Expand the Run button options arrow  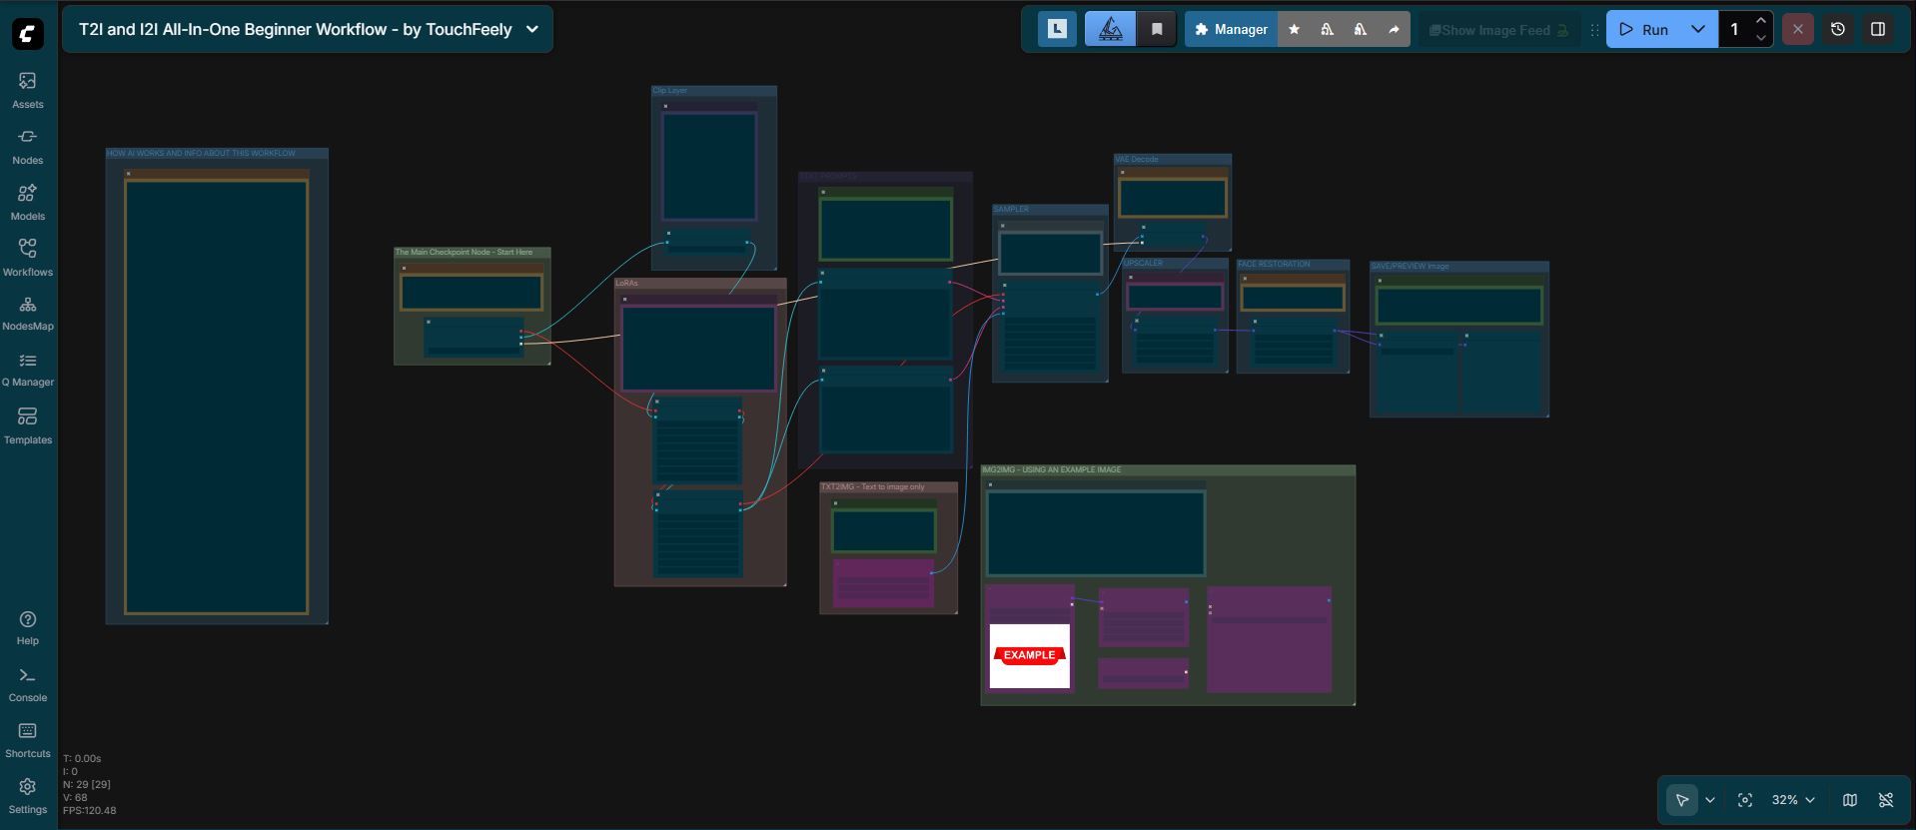point(1697,30)
